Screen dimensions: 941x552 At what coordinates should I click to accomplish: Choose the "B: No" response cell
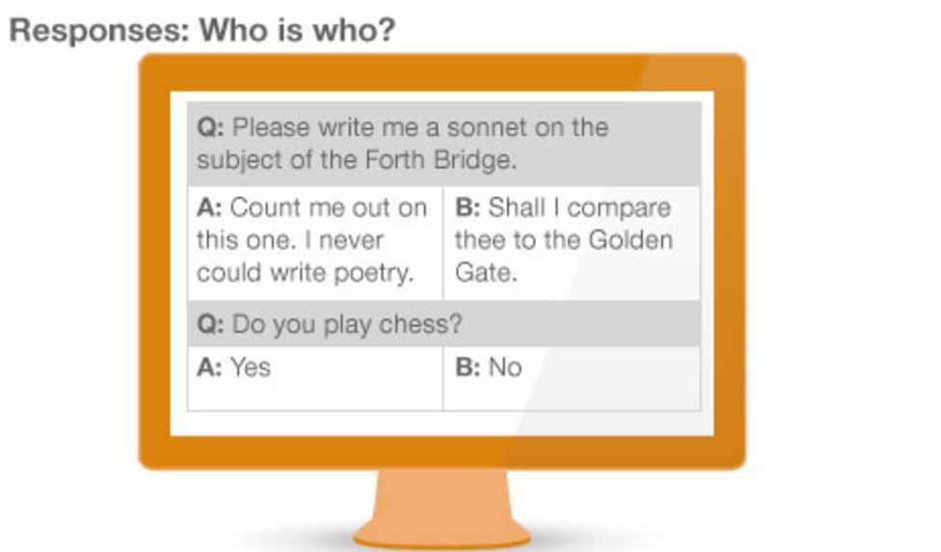coord(571,377)
